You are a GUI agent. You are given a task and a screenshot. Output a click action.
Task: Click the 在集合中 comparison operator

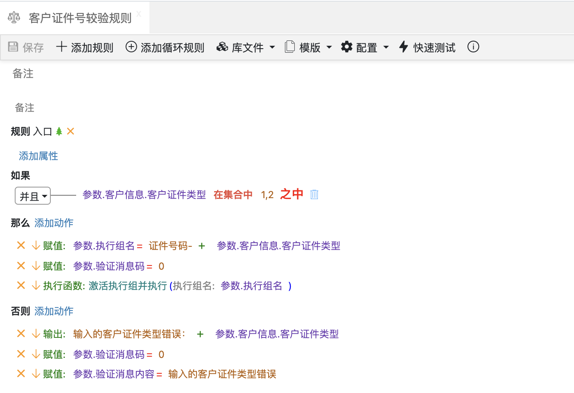click(x=233, y=195)
